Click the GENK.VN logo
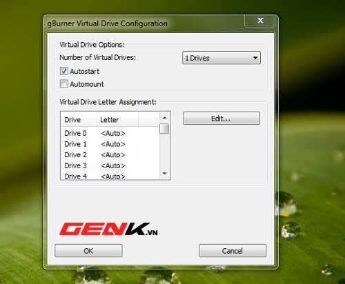 point(108,229)
